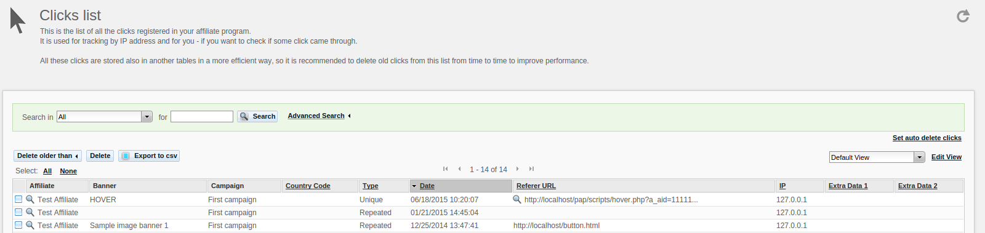This screenshot has height=233, width=985.
Task: Refresh the clicks list with reload icon
Action: pos(963,16)
